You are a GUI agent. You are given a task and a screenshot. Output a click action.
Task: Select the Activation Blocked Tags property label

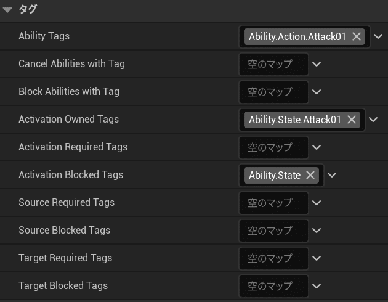[71, 175]
